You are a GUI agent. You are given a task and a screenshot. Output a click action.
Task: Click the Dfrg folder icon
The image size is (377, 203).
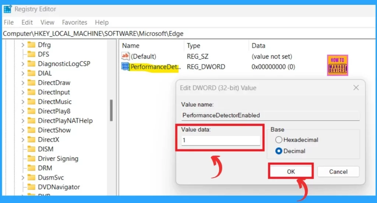[x=31, y=45]
